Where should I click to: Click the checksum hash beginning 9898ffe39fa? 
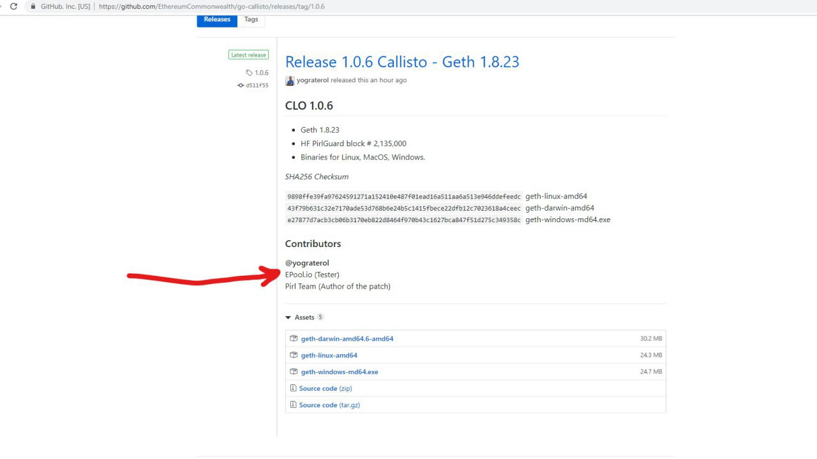(x=404, y=197)
